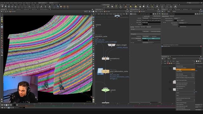Choose Edit Comment in context menu
The width and height of the screenshot is (203, 114).
click(185, 88)
